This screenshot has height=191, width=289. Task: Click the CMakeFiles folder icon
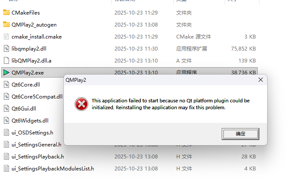point(6,12)
